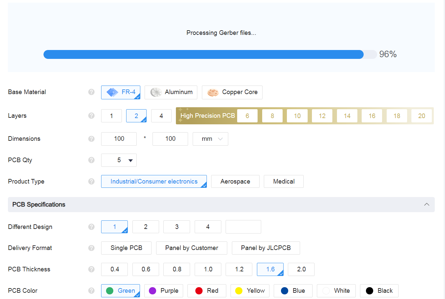
Task: Open help for Base Material
Action: 91,92
